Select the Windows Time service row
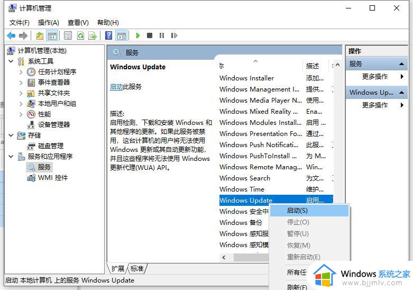413x290 pixels. [x=276, y=189]
